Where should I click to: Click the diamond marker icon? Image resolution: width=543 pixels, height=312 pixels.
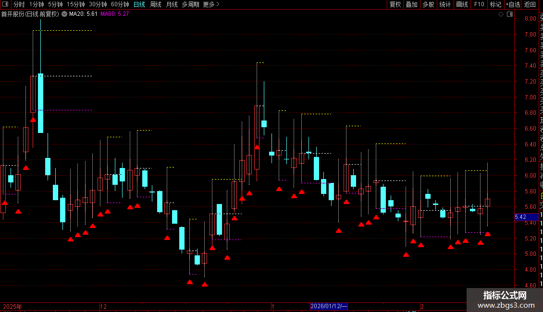click(x=501, y=14)
